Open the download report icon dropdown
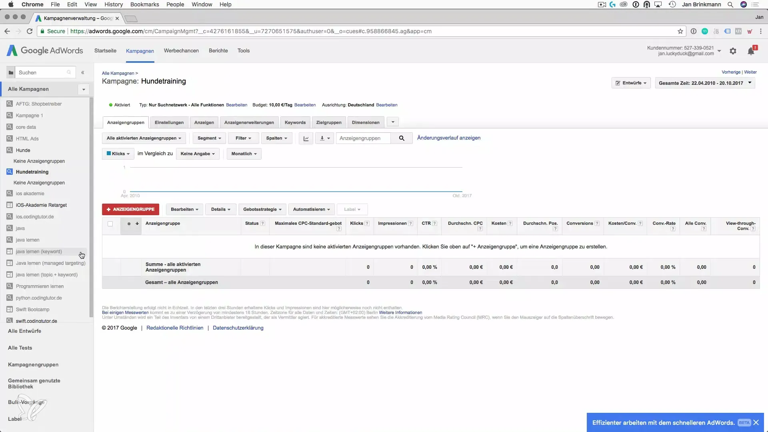This screenshot has width=768, height=432. (324, 138)
